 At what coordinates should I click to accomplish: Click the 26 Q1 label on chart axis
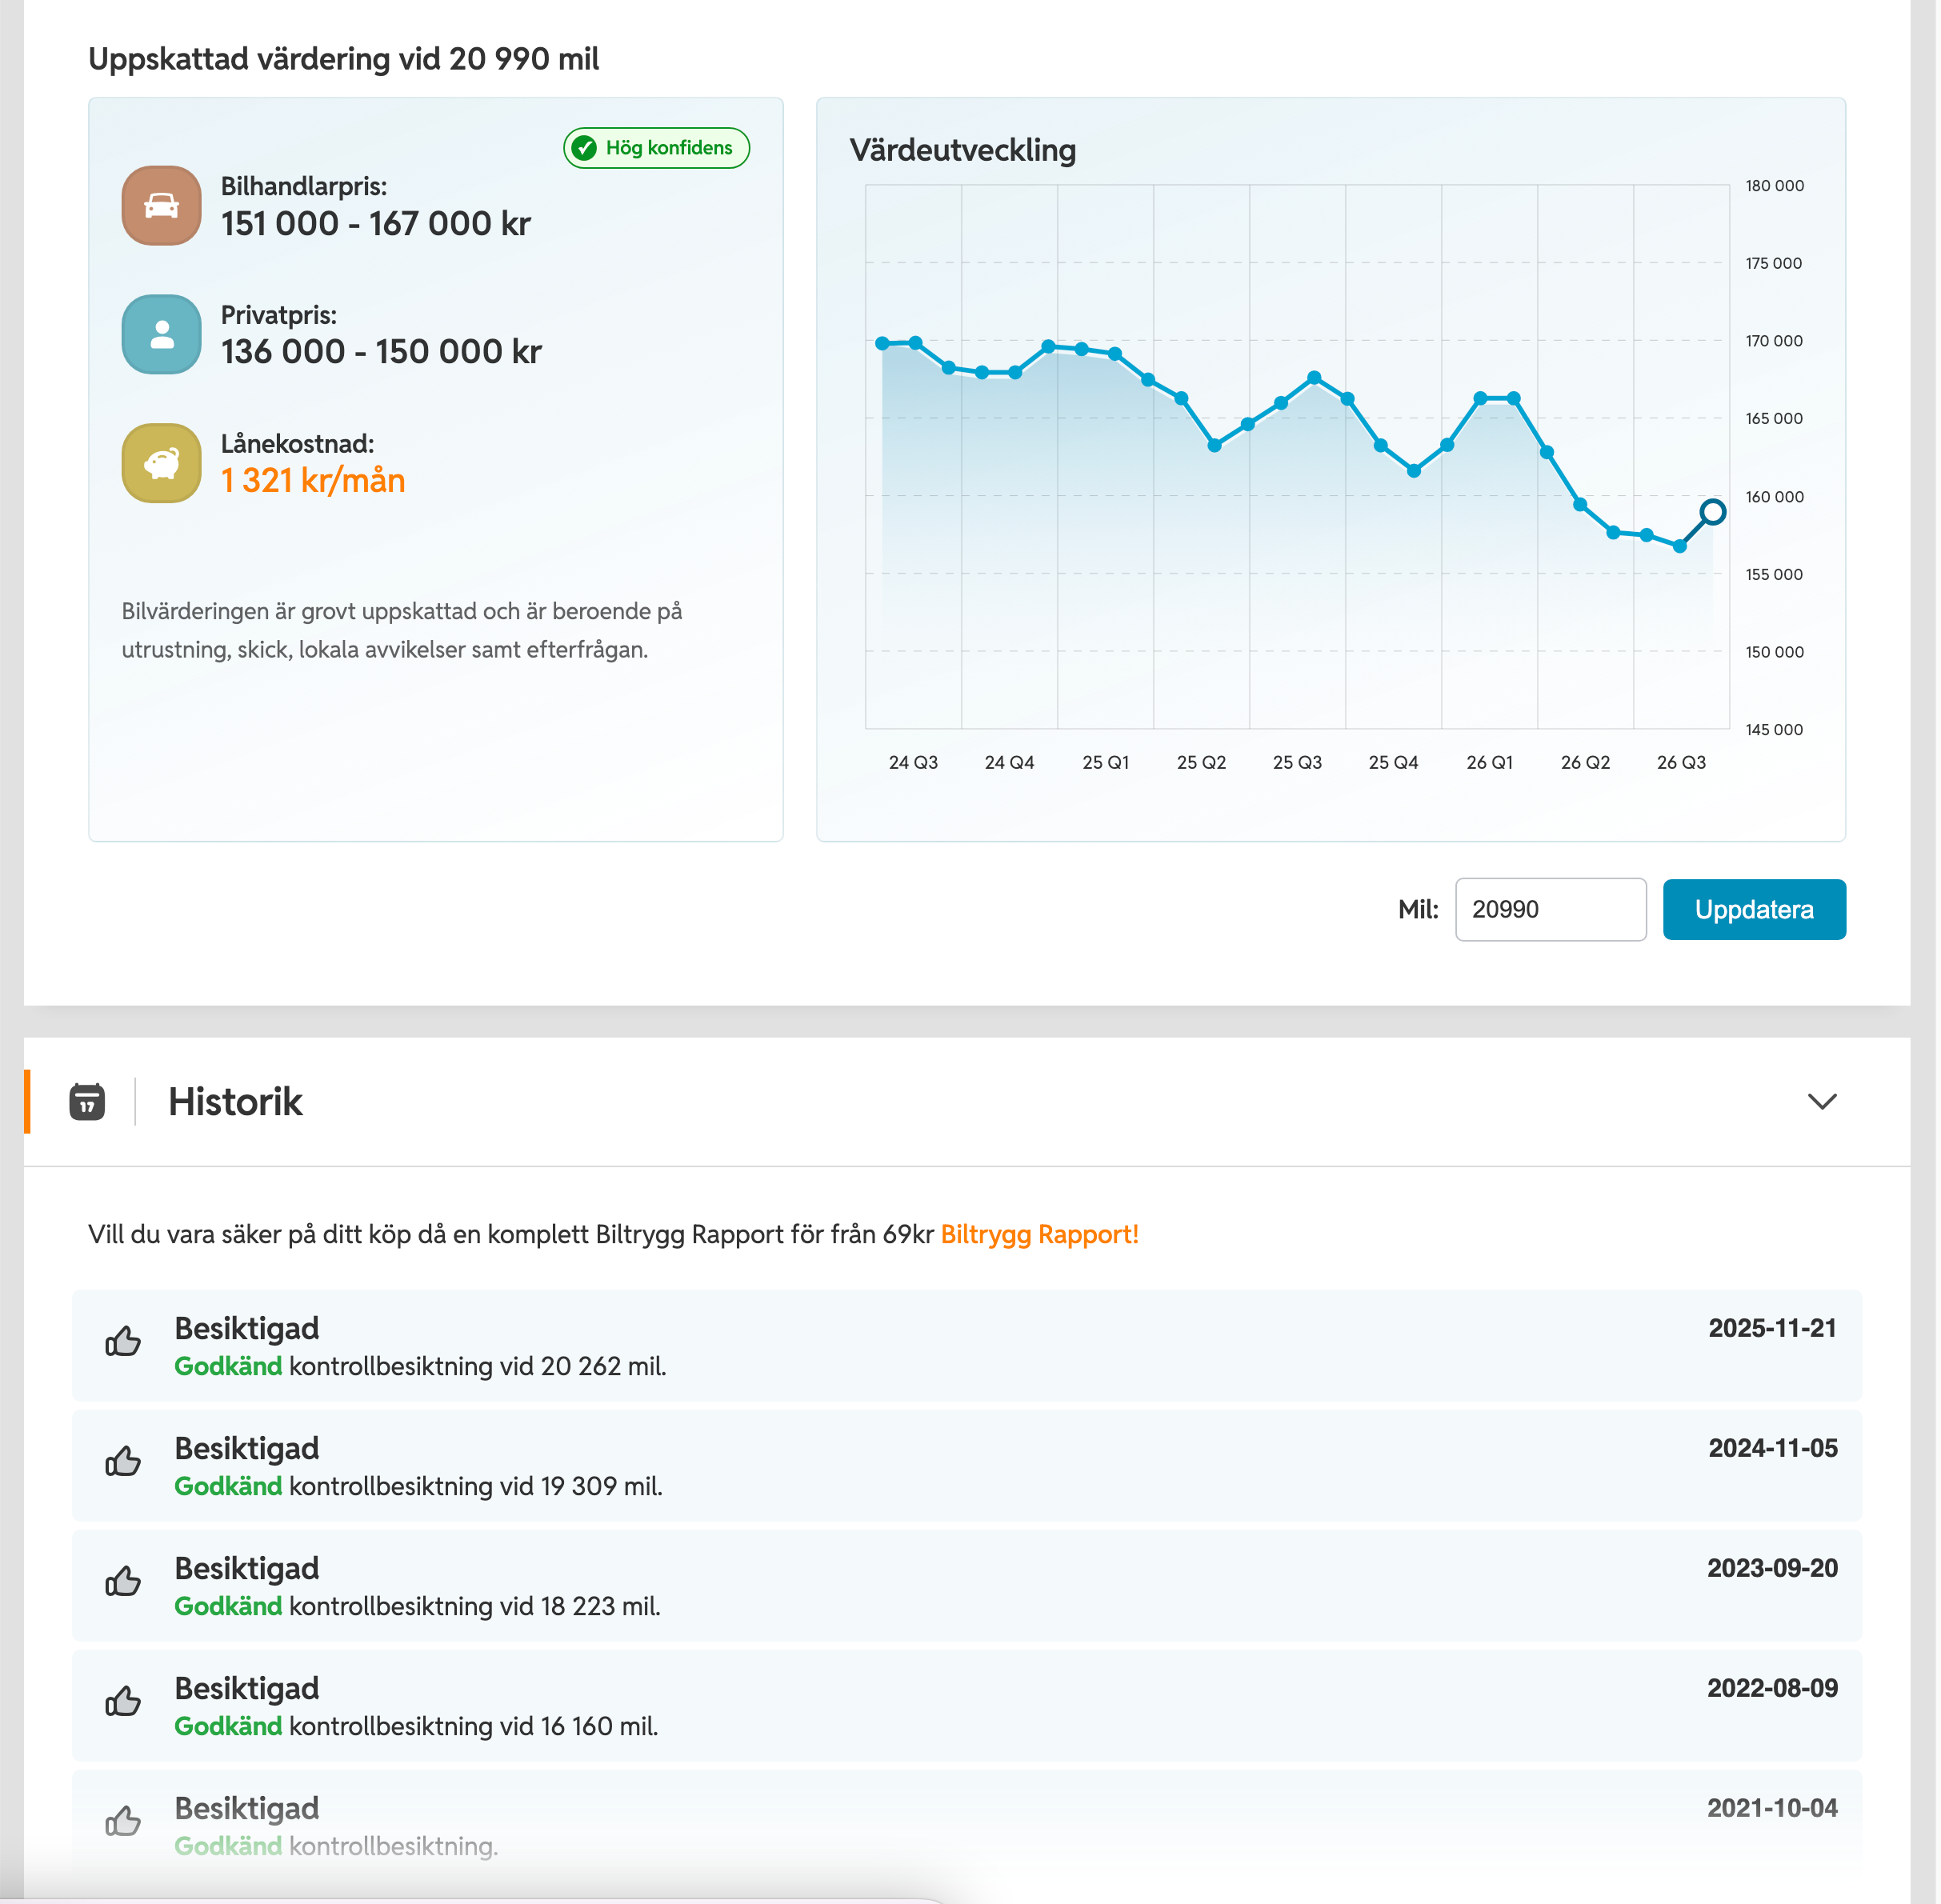point(1489,762)
